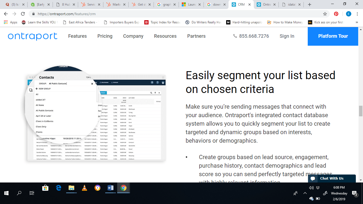Click the Platform Tour button
The width and height of the screenshot is (363, 204).
coord(333,36)
